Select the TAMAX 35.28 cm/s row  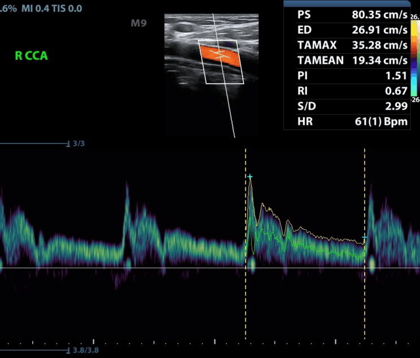(347, 45)
